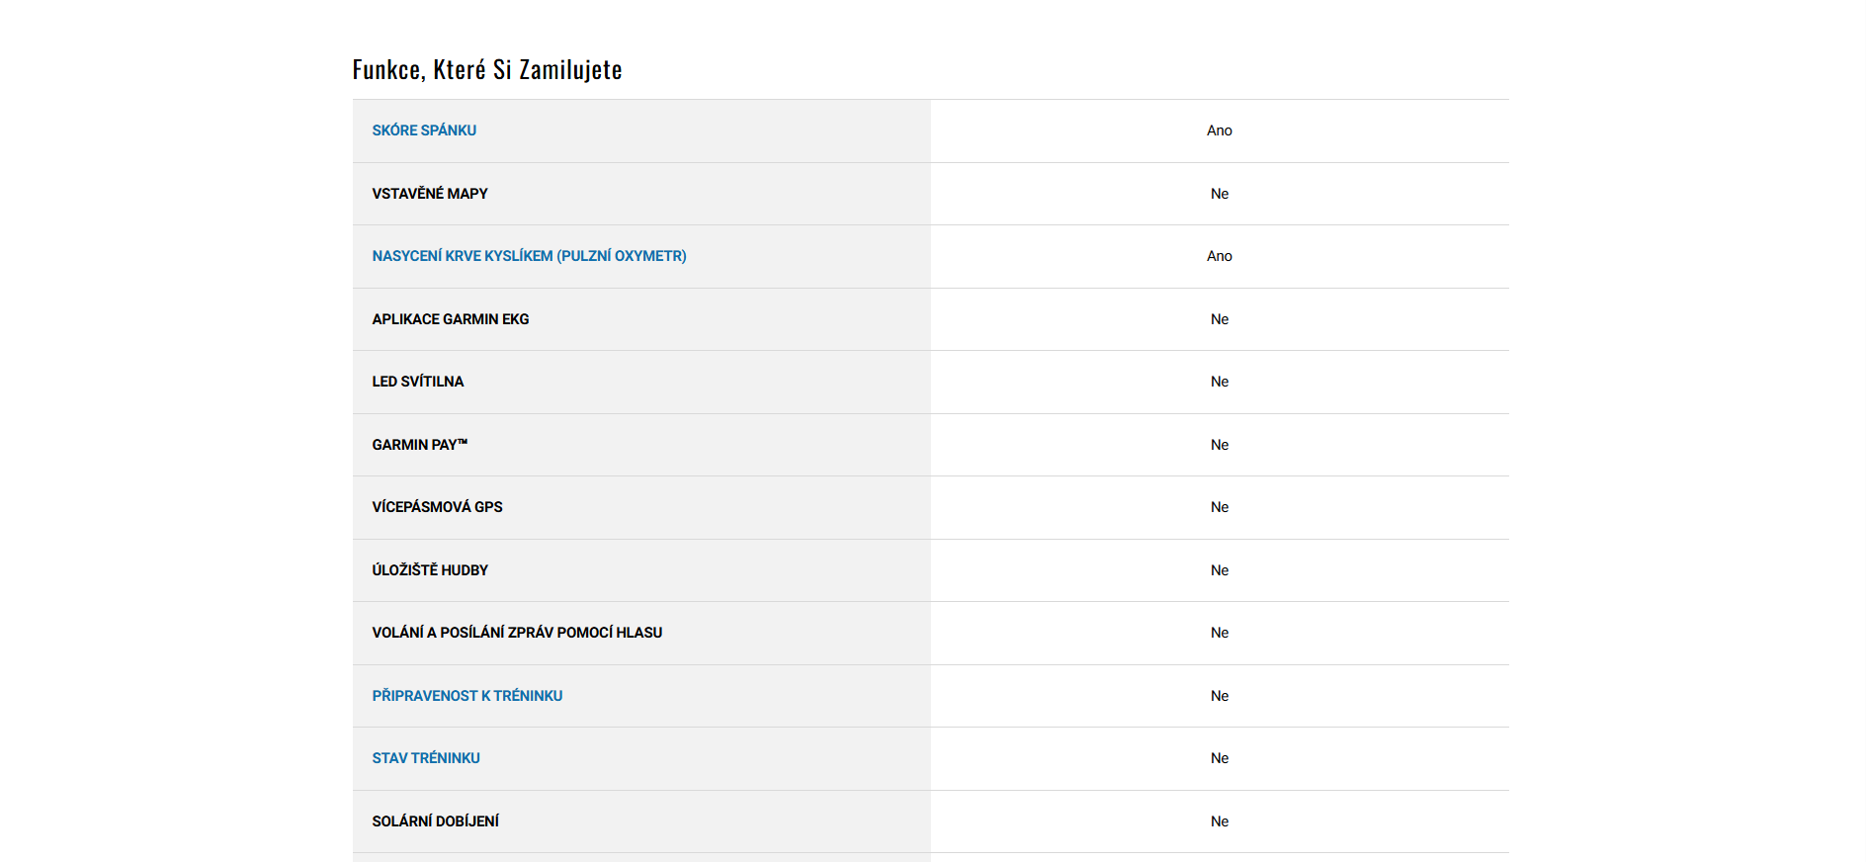
Task: Click the Ne value for Solární dobíjení
Action: click(x=1220, y=821)
